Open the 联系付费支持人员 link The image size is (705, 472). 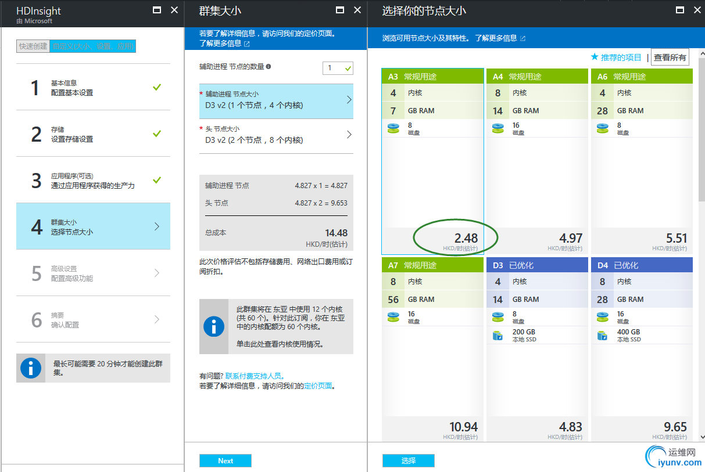(x=255, y=376)
